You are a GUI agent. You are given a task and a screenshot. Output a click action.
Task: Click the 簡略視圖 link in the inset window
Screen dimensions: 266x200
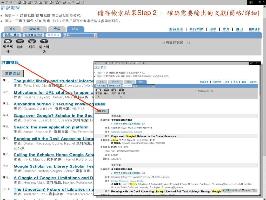coord(100,104)
